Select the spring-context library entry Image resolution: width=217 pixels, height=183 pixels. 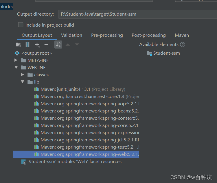point(90,118)
